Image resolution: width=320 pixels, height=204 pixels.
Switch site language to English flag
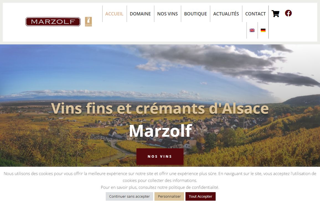coord(252,30)
